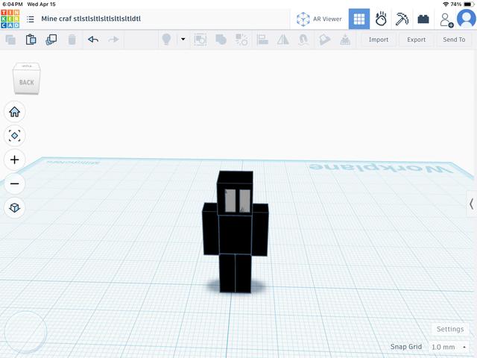Click the Export button

(416, 40)
